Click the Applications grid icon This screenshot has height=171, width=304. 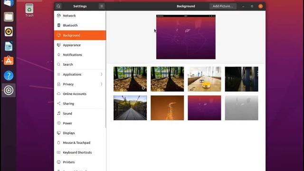59,74
